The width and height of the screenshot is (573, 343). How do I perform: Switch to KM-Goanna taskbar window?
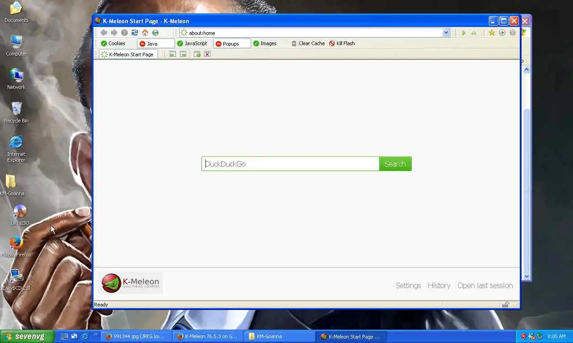click(280, 337)
